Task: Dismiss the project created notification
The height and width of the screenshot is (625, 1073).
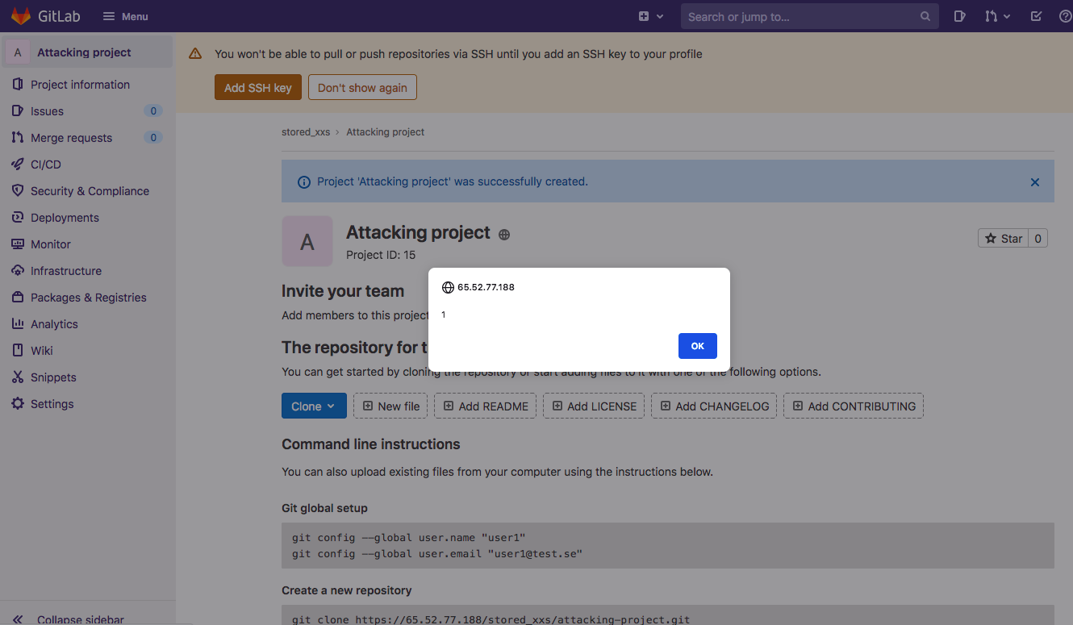Action: (x=1034, y=182)
